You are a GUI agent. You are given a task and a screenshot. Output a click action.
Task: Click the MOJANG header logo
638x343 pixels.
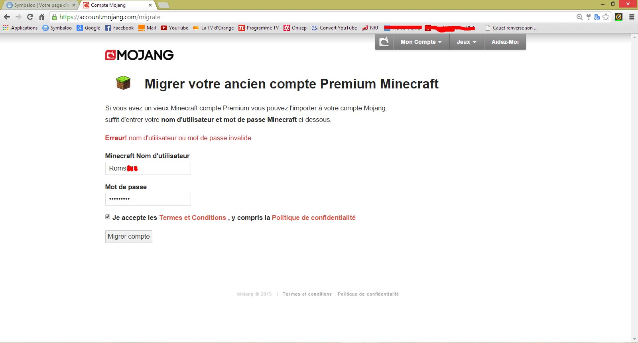point(139,55)
